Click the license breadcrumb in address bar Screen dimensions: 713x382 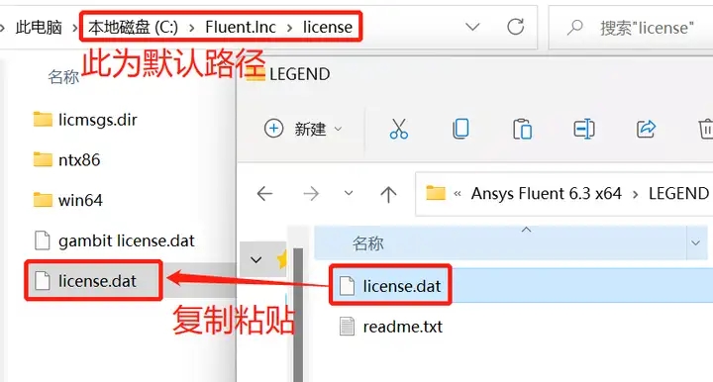[x=328, y=28]
